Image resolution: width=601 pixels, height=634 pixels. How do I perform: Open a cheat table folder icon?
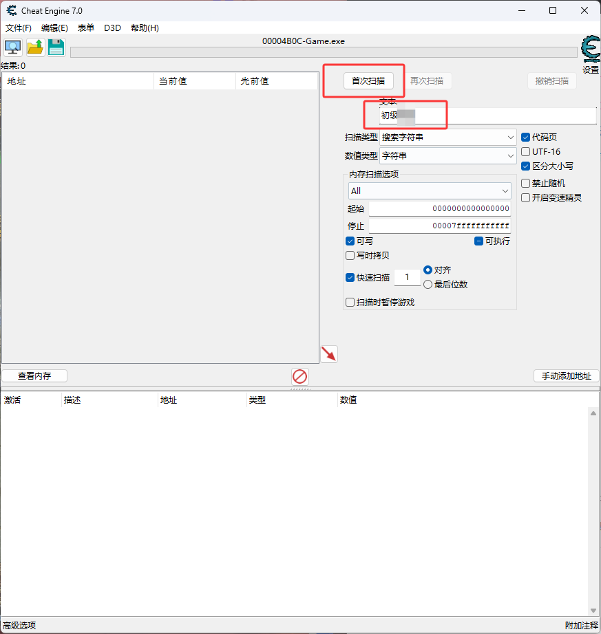[x=35, y=47]
